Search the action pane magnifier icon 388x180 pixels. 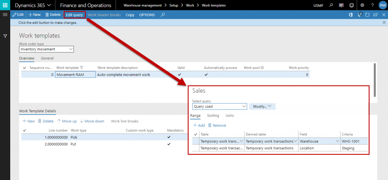pos(163,15)
